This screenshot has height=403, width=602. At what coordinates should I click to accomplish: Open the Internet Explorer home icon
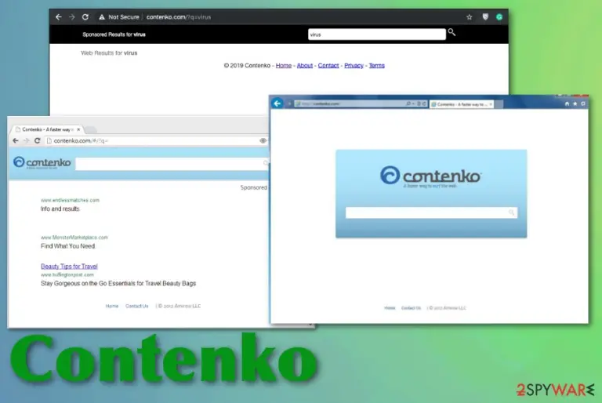pos(567,103)
